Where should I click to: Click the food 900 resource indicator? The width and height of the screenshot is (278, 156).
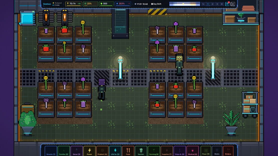(x=106, y=4)
